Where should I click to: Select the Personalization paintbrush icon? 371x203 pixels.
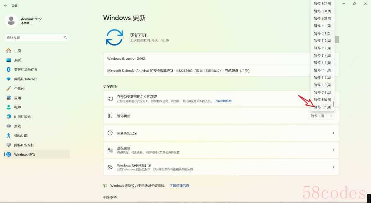click(x=9, y=88)
